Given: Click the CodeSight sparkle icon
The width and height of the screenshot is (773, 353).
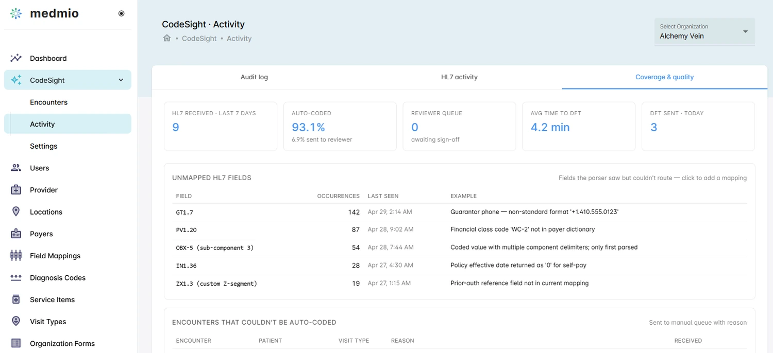Looking at the screenshot, I should (x=16, y=80).
